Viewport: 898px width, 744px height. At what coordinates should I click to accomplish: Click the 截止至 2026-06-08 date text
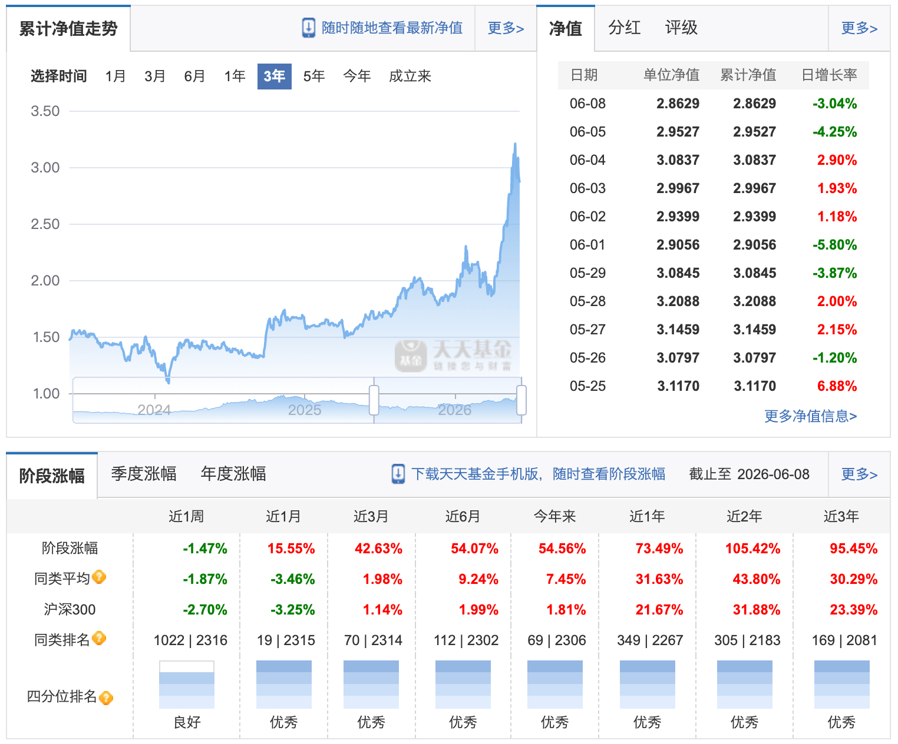pos(750,474)
